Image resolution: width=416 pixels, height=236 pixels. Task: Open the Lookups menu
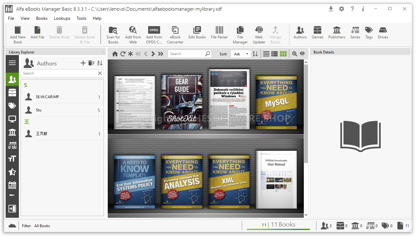point(62,18)
